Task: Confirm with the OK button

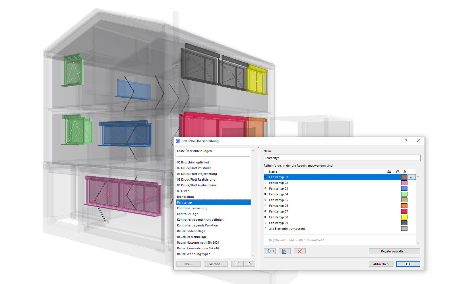Action: (408, 264)
